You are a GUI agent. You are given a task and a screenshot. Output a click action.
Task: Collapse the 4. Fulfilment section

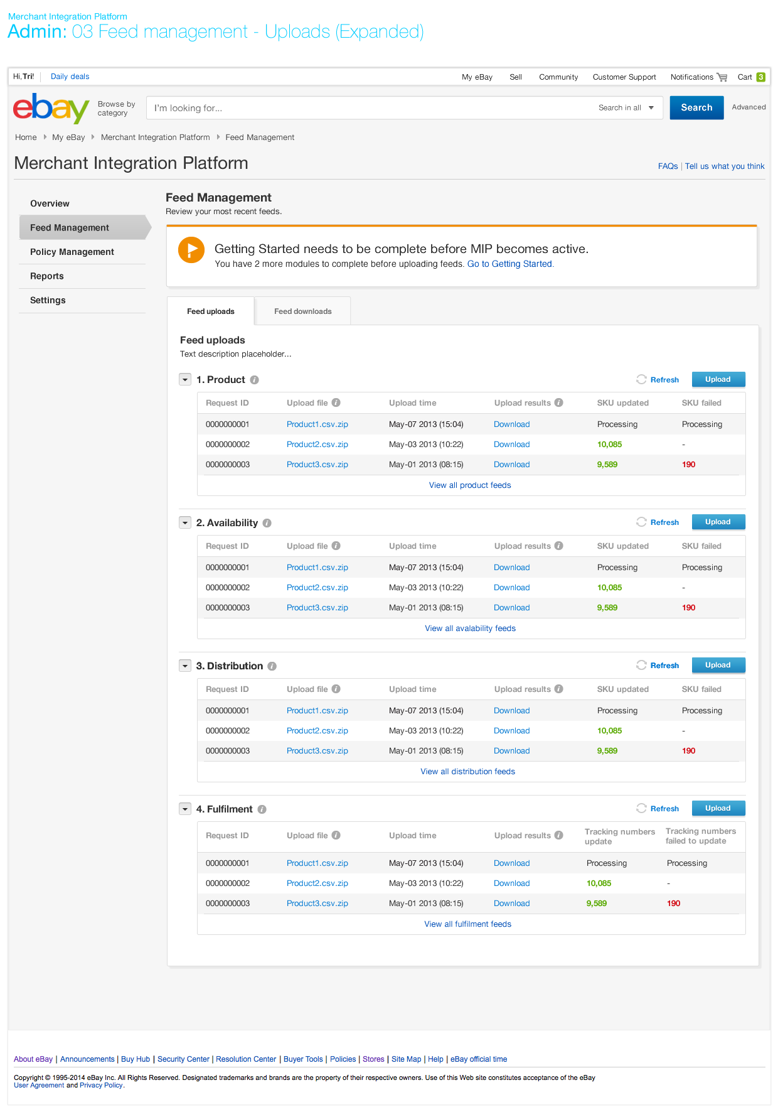point(185,809)
